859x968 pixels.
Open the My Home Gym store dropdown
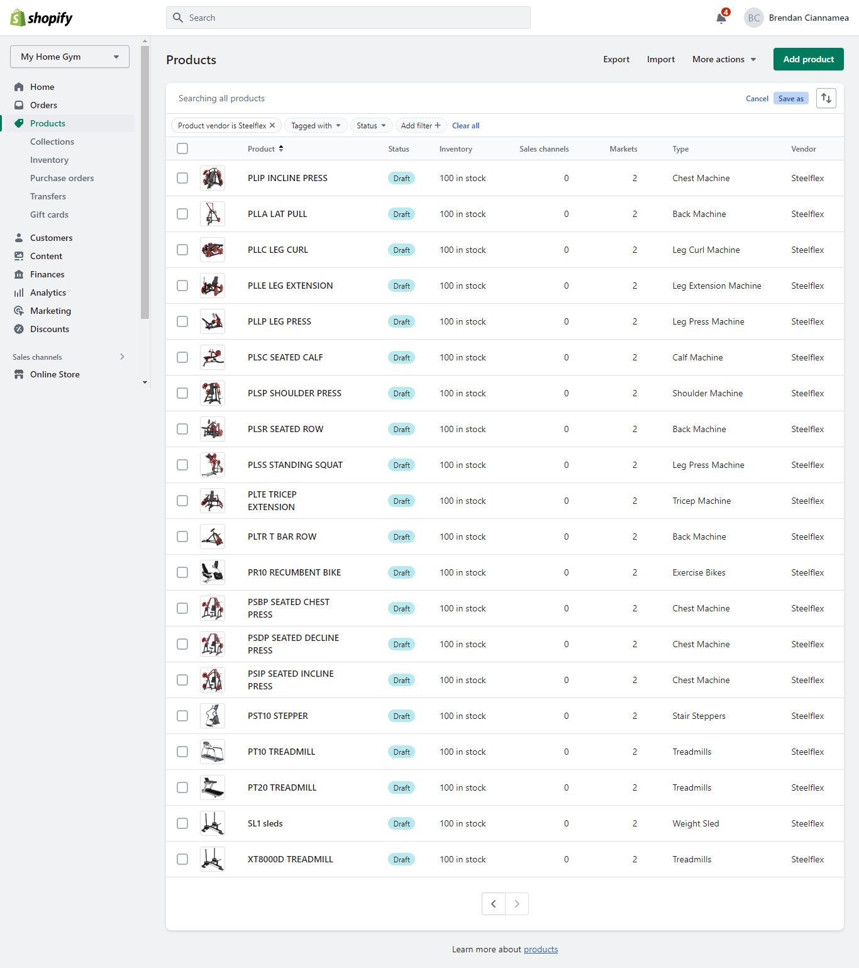tap(70, 57)
